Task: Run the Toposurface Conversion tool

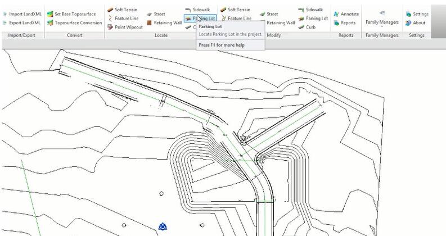Action: click(74, 23)
